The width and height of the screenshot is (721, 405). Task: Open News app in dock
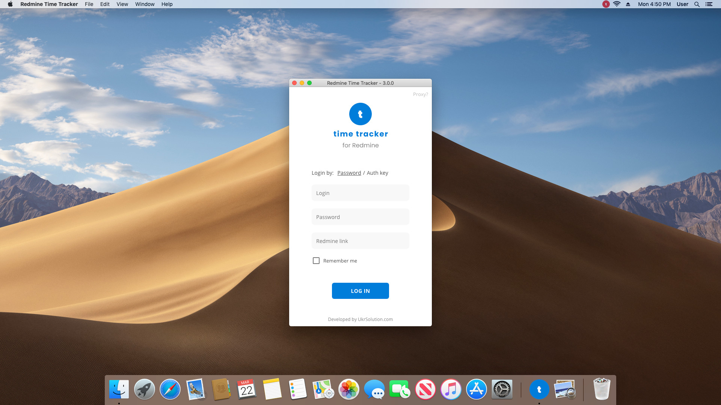tap(425, 389)
